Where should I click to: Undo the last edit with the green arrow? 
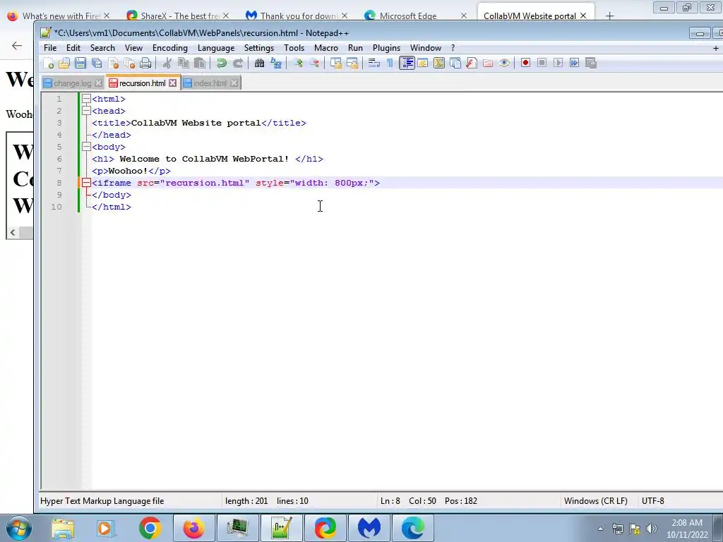(x=221, y=63)
